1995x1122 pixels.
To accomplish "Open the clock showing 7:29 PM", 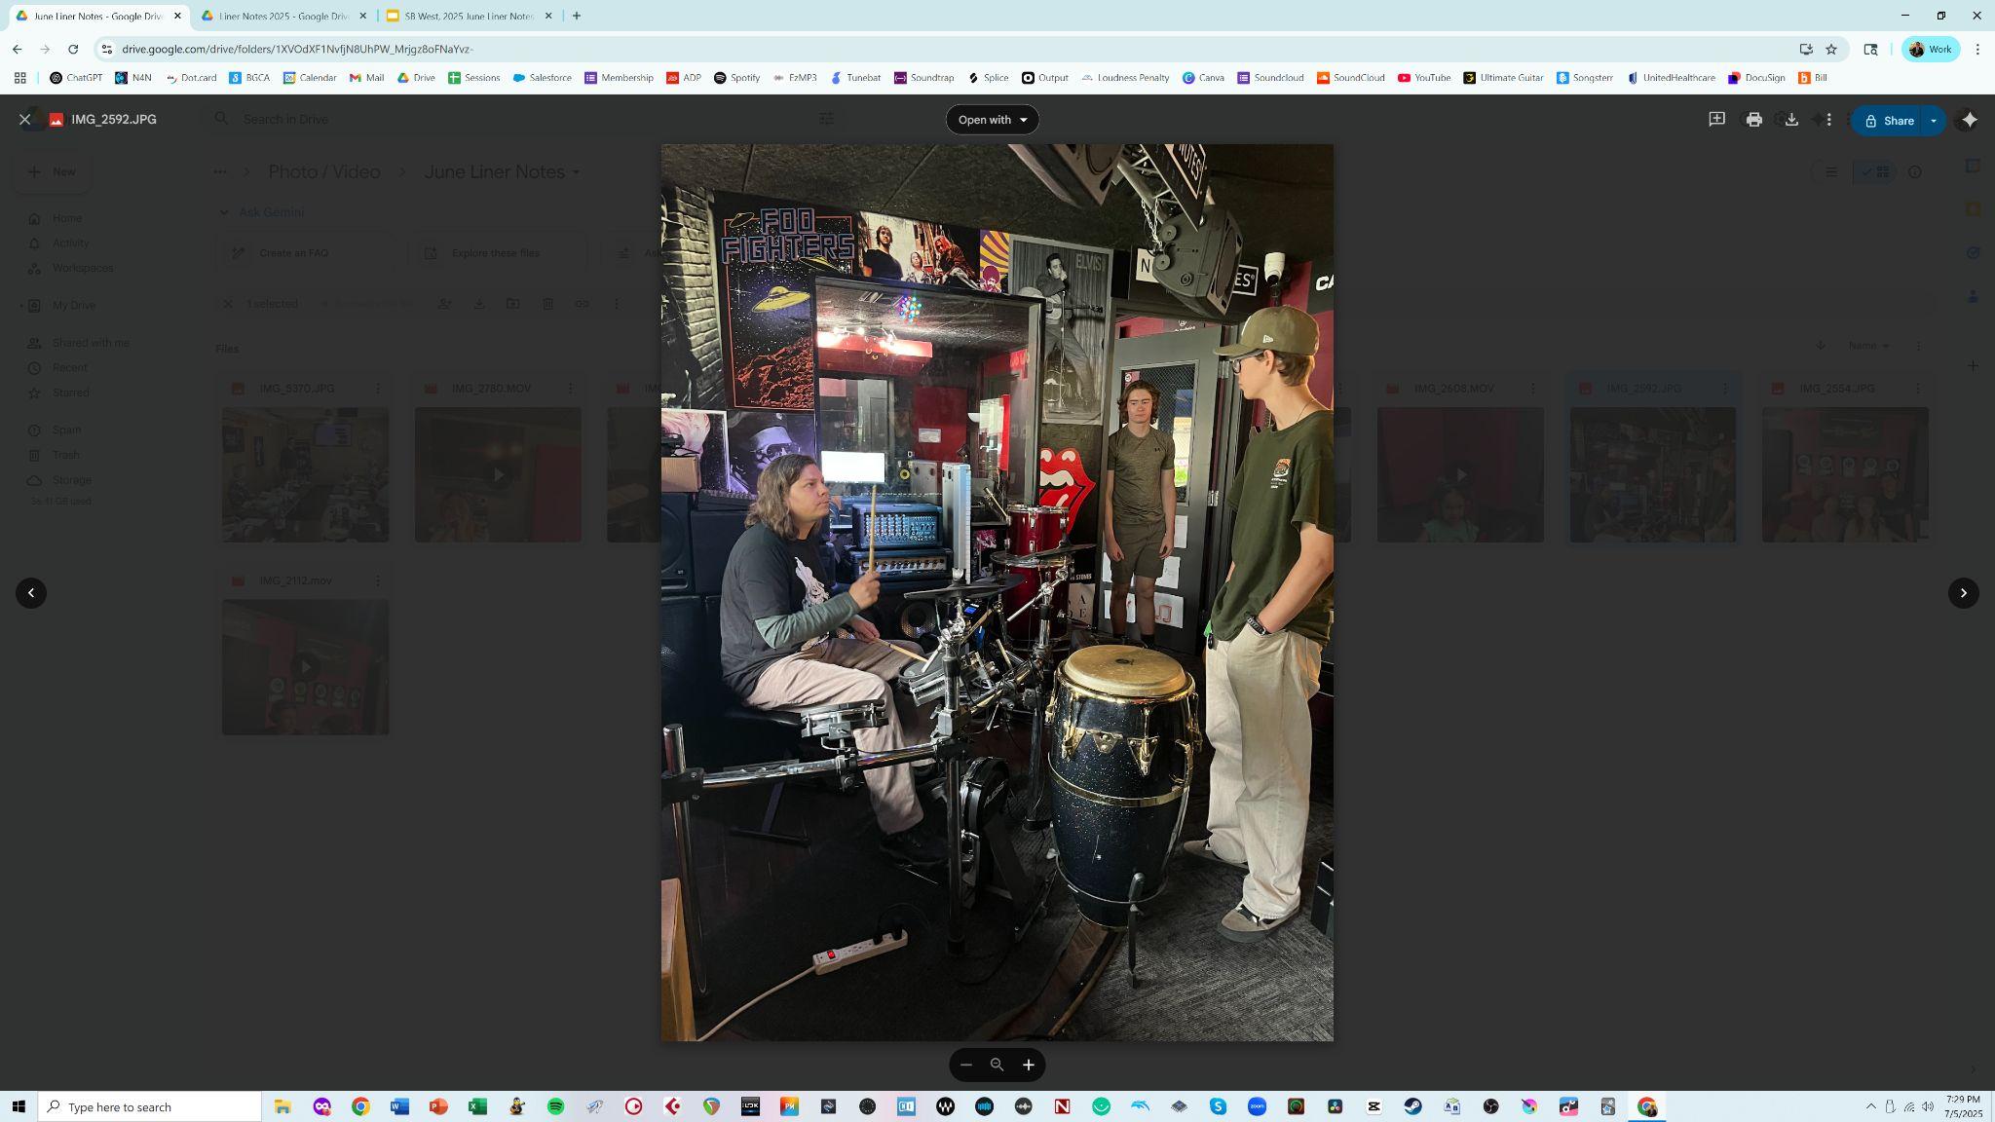I will tap(1963, 1106).
